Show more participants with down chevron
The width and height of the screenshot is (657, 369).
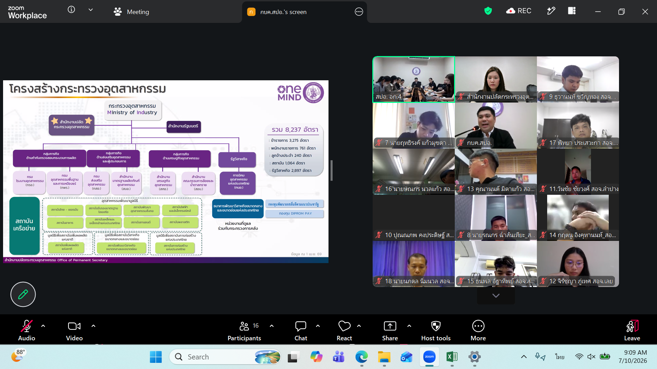pos(496,296)
